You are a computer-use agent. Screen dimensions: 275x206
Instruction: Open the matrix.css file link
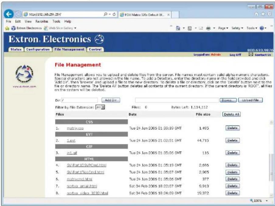[x=75, y=128]
